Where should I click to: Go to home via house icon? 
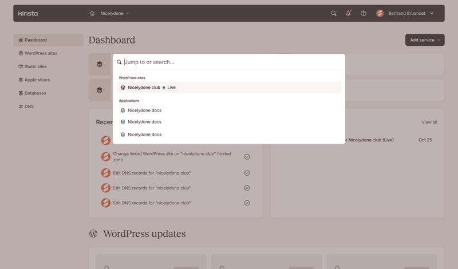92,13
